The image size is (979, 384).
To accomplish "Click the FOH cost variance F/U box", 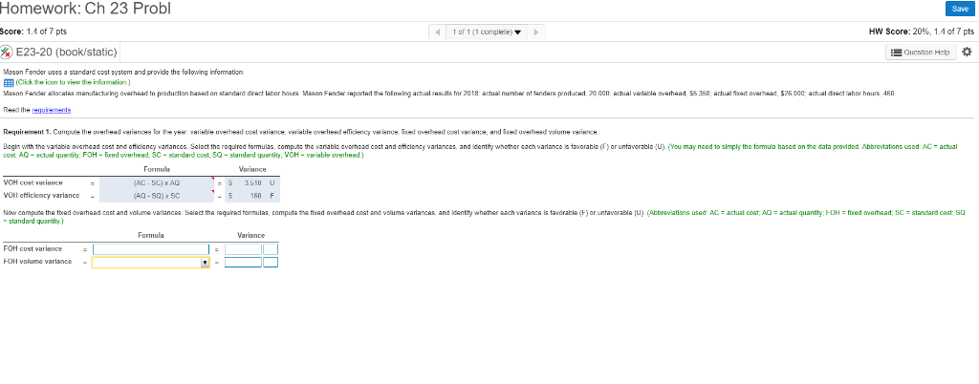I will click(271, 249).
